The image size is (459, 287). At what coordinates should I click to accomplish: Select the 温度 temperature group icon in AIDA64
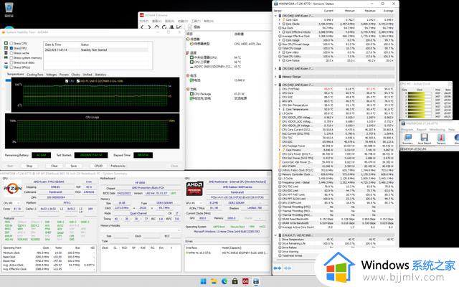(188, 52)
